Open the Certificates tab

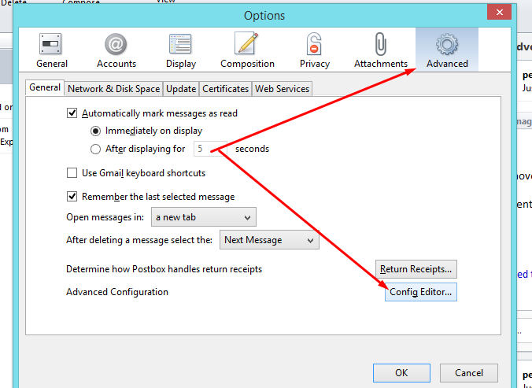coord(225,89)
